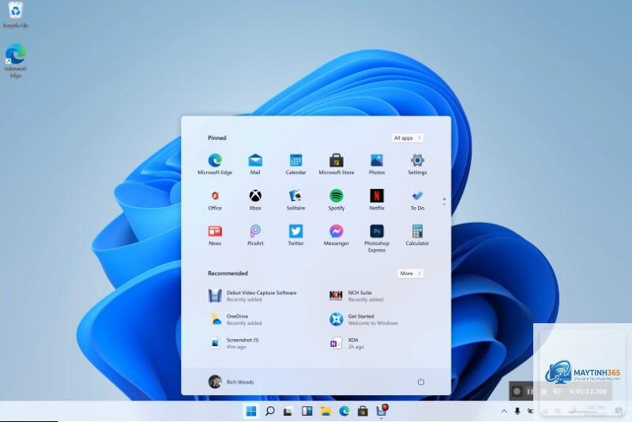
Task: Expand the hidden system tray icons chevron
Action: [504, 411]
